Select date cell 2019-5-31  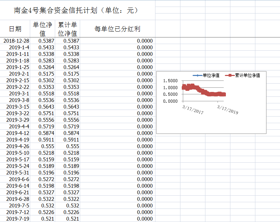tap(15, 173)
